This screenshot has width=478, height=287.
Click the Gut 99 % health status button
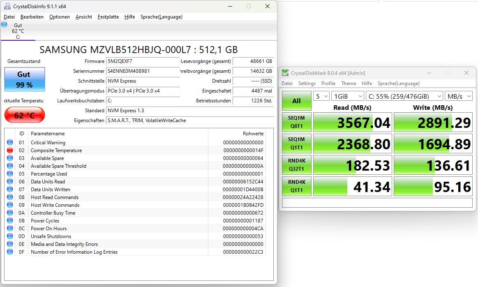(25, 79)
